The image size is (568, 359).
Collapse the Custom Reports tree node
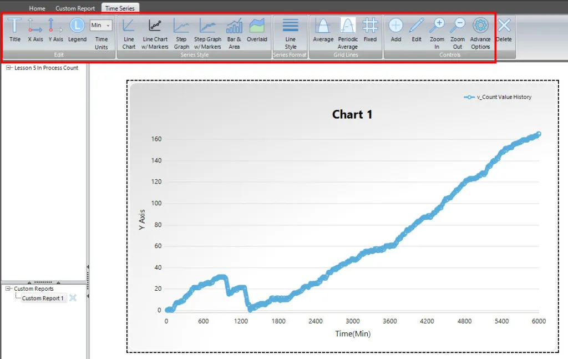8,289
